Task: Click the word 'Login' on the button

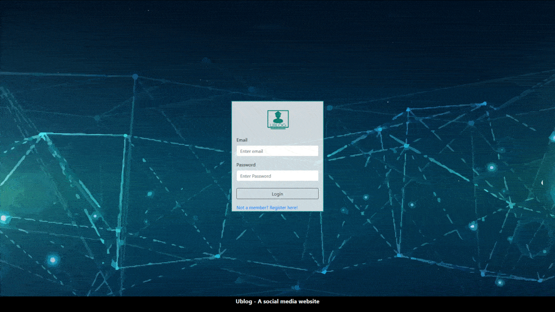Action: (277, 194)
